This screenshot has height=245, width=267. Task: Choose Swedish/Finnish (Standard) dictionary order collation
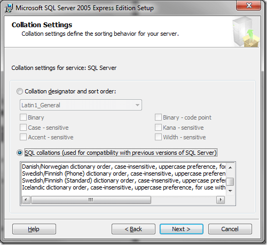(x=123, y=180)
